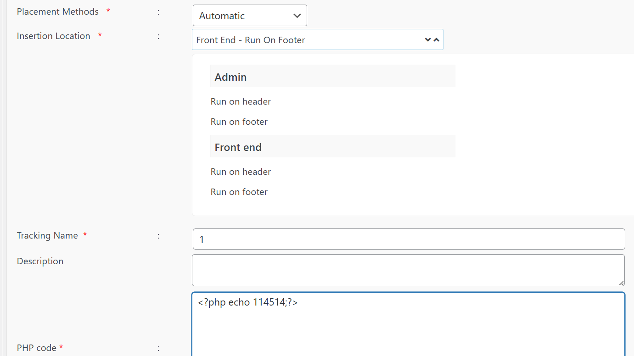Select Run on header under Admin

coord(241,101)
